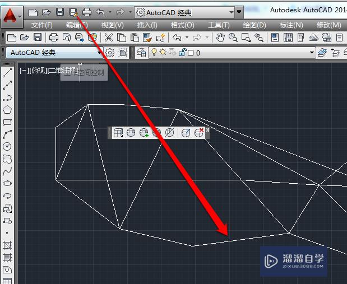Viewport: 347px width, 284px height.
Task: Open the 视图(V) menu
Action: (113, 25)
